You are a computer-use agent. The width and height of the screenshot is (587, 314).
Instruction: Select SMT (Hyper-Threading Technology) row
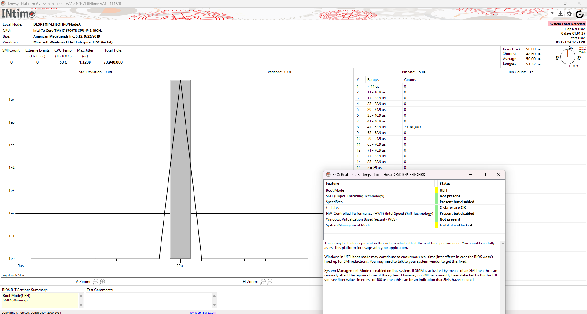point(414,196)
